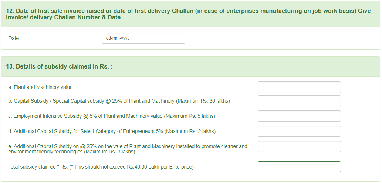Screen dimensions: 382x183
Task: Focus the cleaner technologies subsidy input field
Action: coord(299,146)
